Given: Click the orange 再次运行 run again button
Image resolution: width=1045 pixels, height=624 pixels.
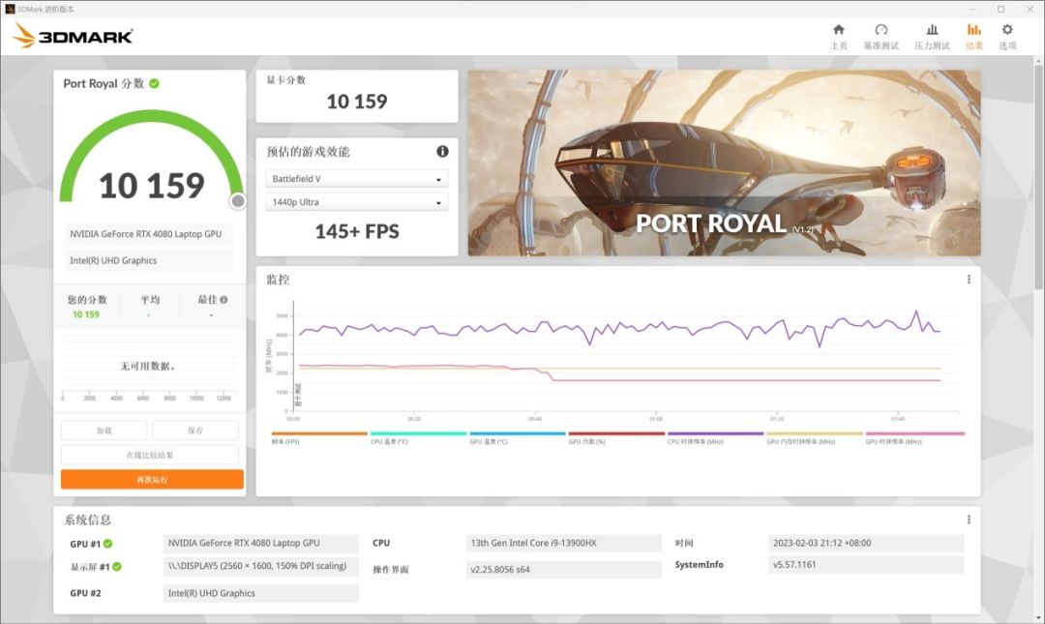Looking at the screenshot, I should (x=152, y=479).
